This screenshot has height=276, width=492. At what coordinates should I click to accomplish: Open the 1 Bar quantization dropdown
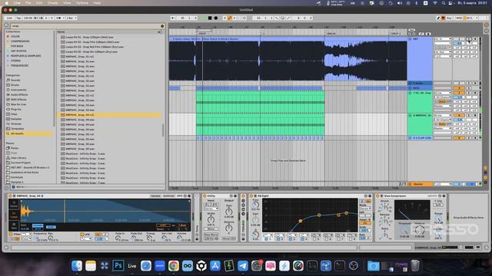pos(71,18)
